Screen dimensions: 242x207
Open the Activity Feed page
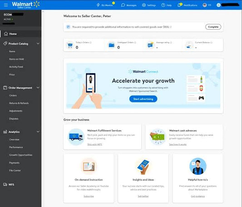[16, 67]
